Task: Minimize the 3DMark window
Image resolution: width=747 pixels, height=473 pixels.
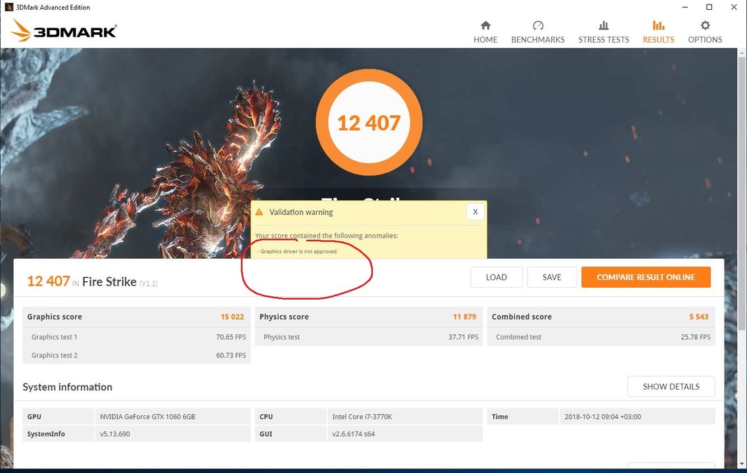Action: (685, 7)
